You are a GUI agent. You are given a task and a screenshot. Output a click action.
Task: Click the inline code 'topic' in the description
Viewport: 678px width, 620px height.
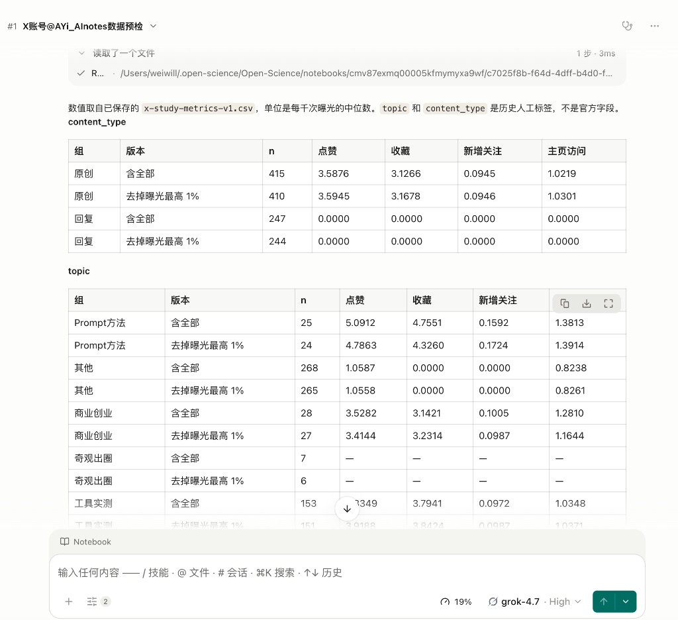pyautogui.click(x=395, y=108)
